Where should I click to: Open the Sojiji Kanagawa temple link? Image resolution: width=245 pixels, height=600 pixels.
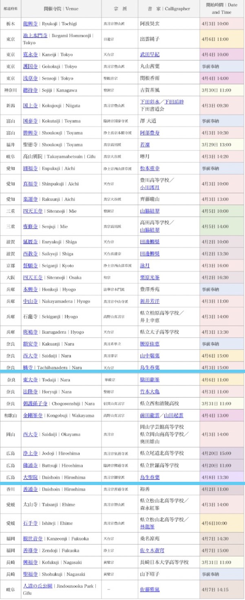pyautogui.click(x=31, y=90)
